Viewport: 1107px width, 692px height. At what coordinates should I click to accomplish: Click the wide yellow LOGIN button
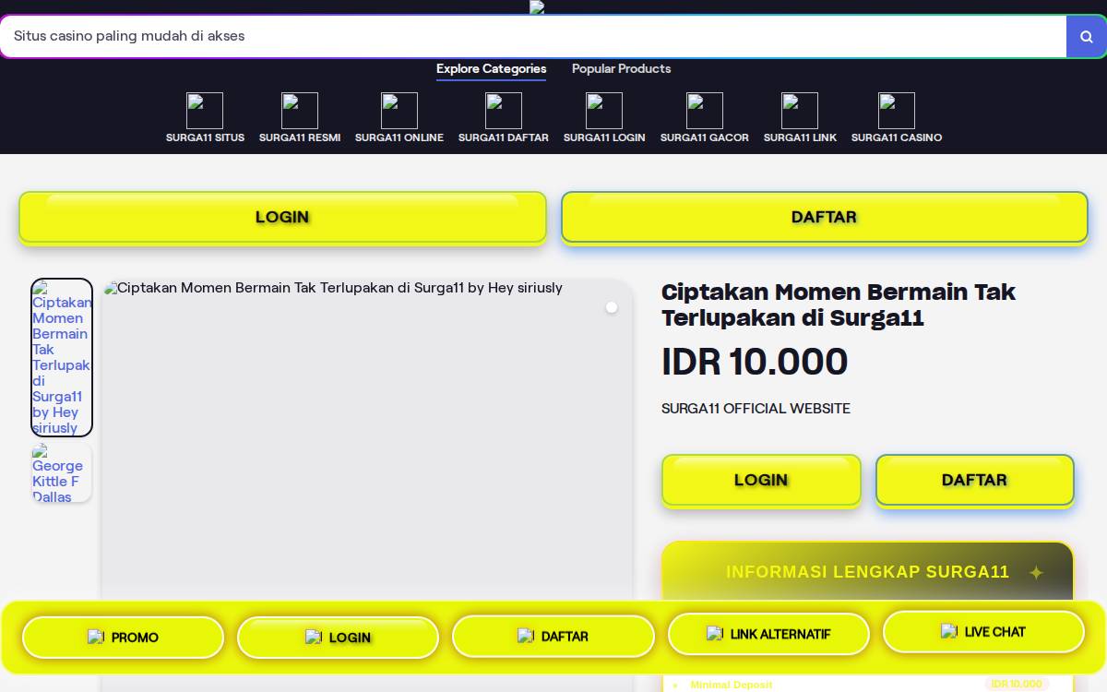pyautogui.click(x=282, y=218)
